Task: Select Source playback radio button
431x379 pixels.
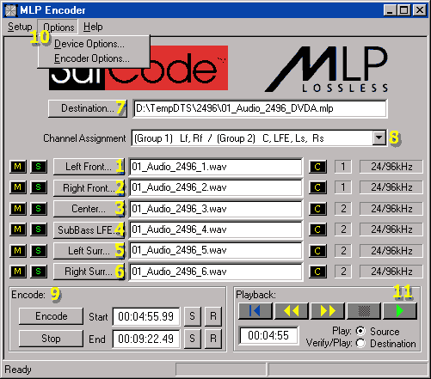Action: (x=360, y=331)
